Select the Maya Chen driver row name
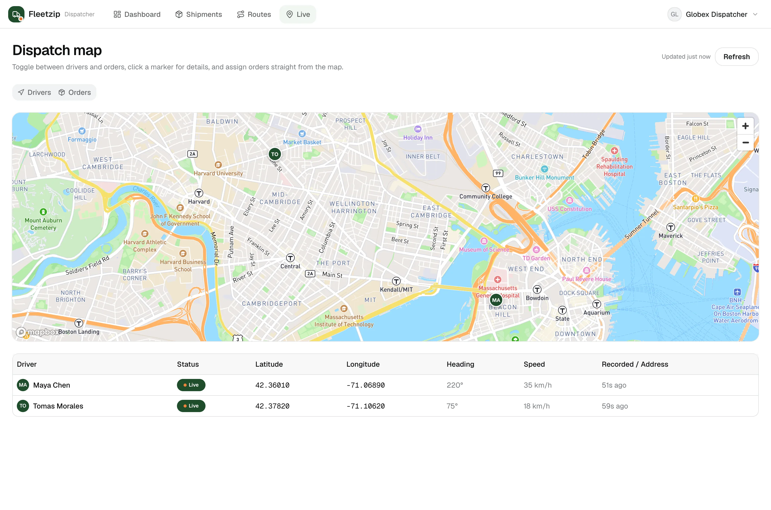The image size is (771, 510). tap(52, 385)
